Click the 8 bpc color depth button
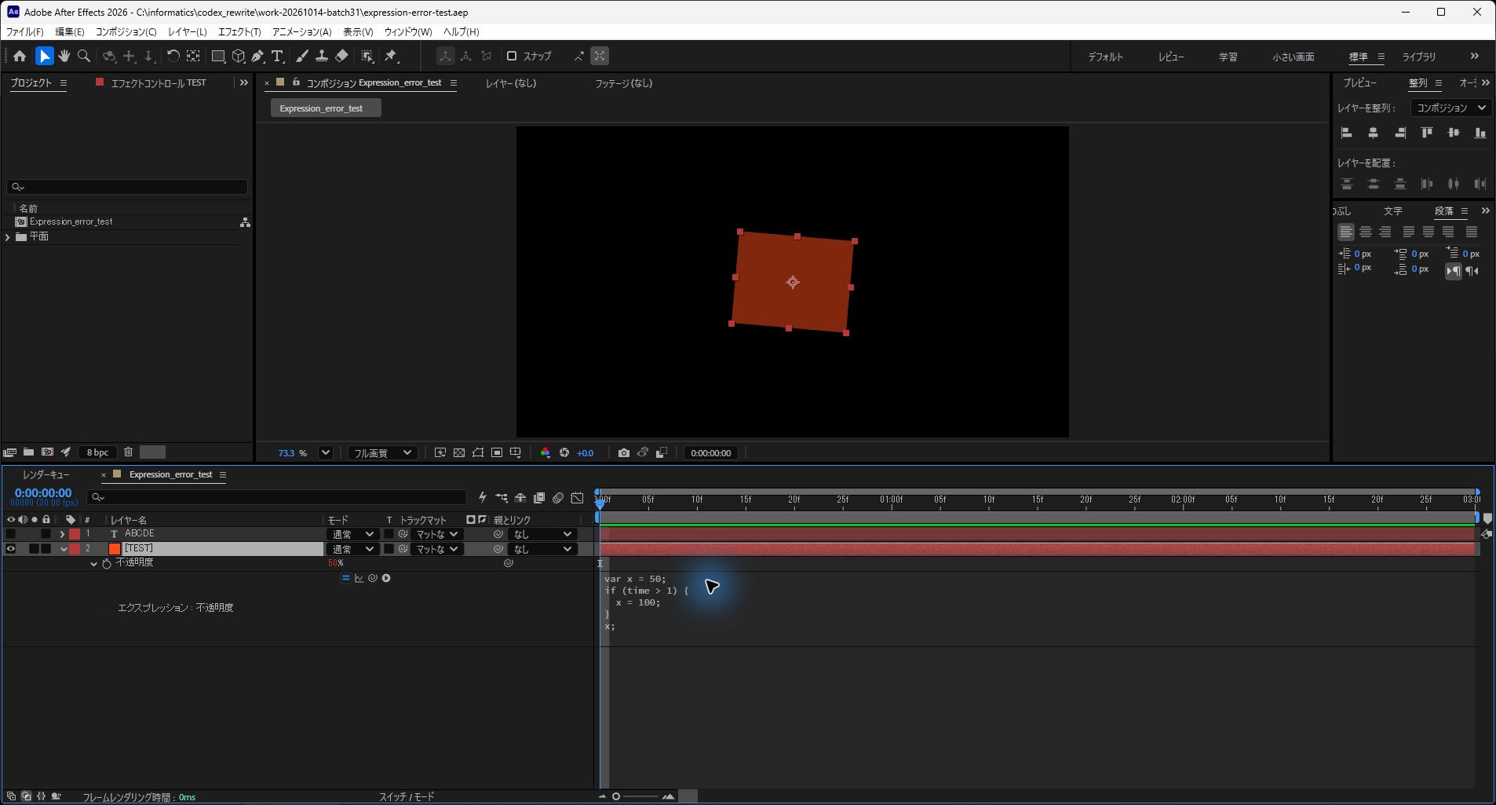 coord(97,452)
